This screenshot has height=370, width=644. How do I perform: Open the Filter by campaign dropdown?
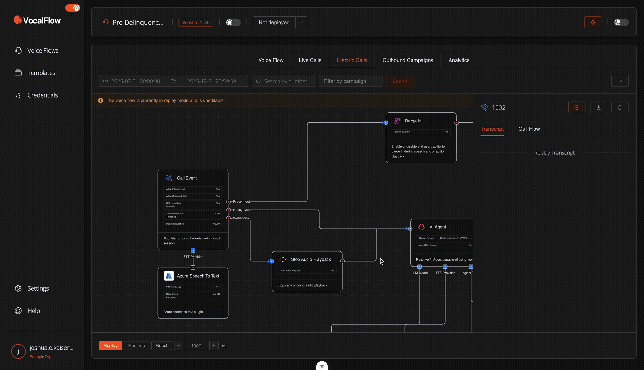tap(350, 81)
